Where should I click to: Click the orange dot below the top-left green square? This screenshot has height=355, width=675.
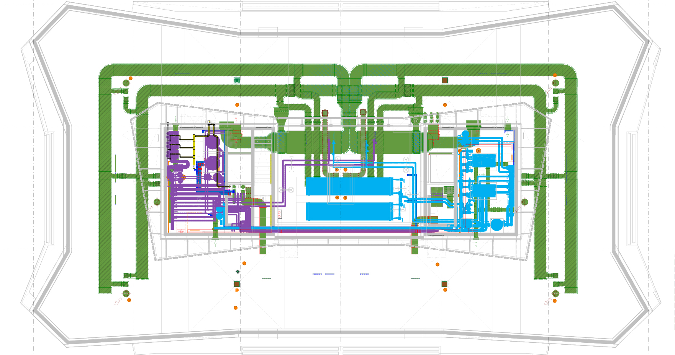[x=237, y=105]
